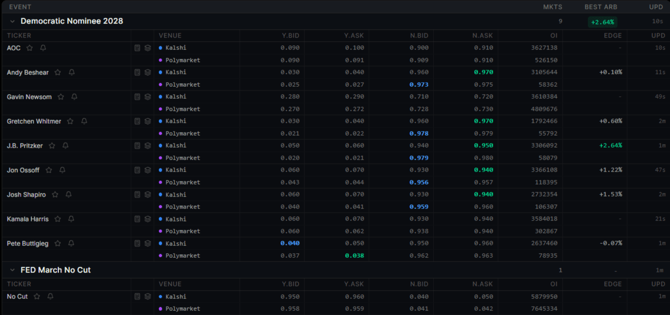Sort by the EVENT column header

(x=20, y=7)
